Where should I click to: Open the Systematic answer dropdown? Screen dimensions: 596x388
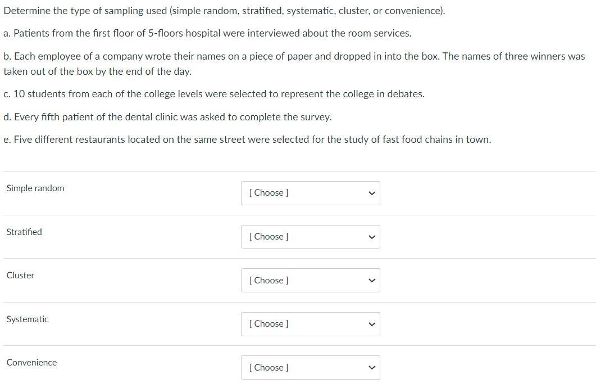pos(311,324)
